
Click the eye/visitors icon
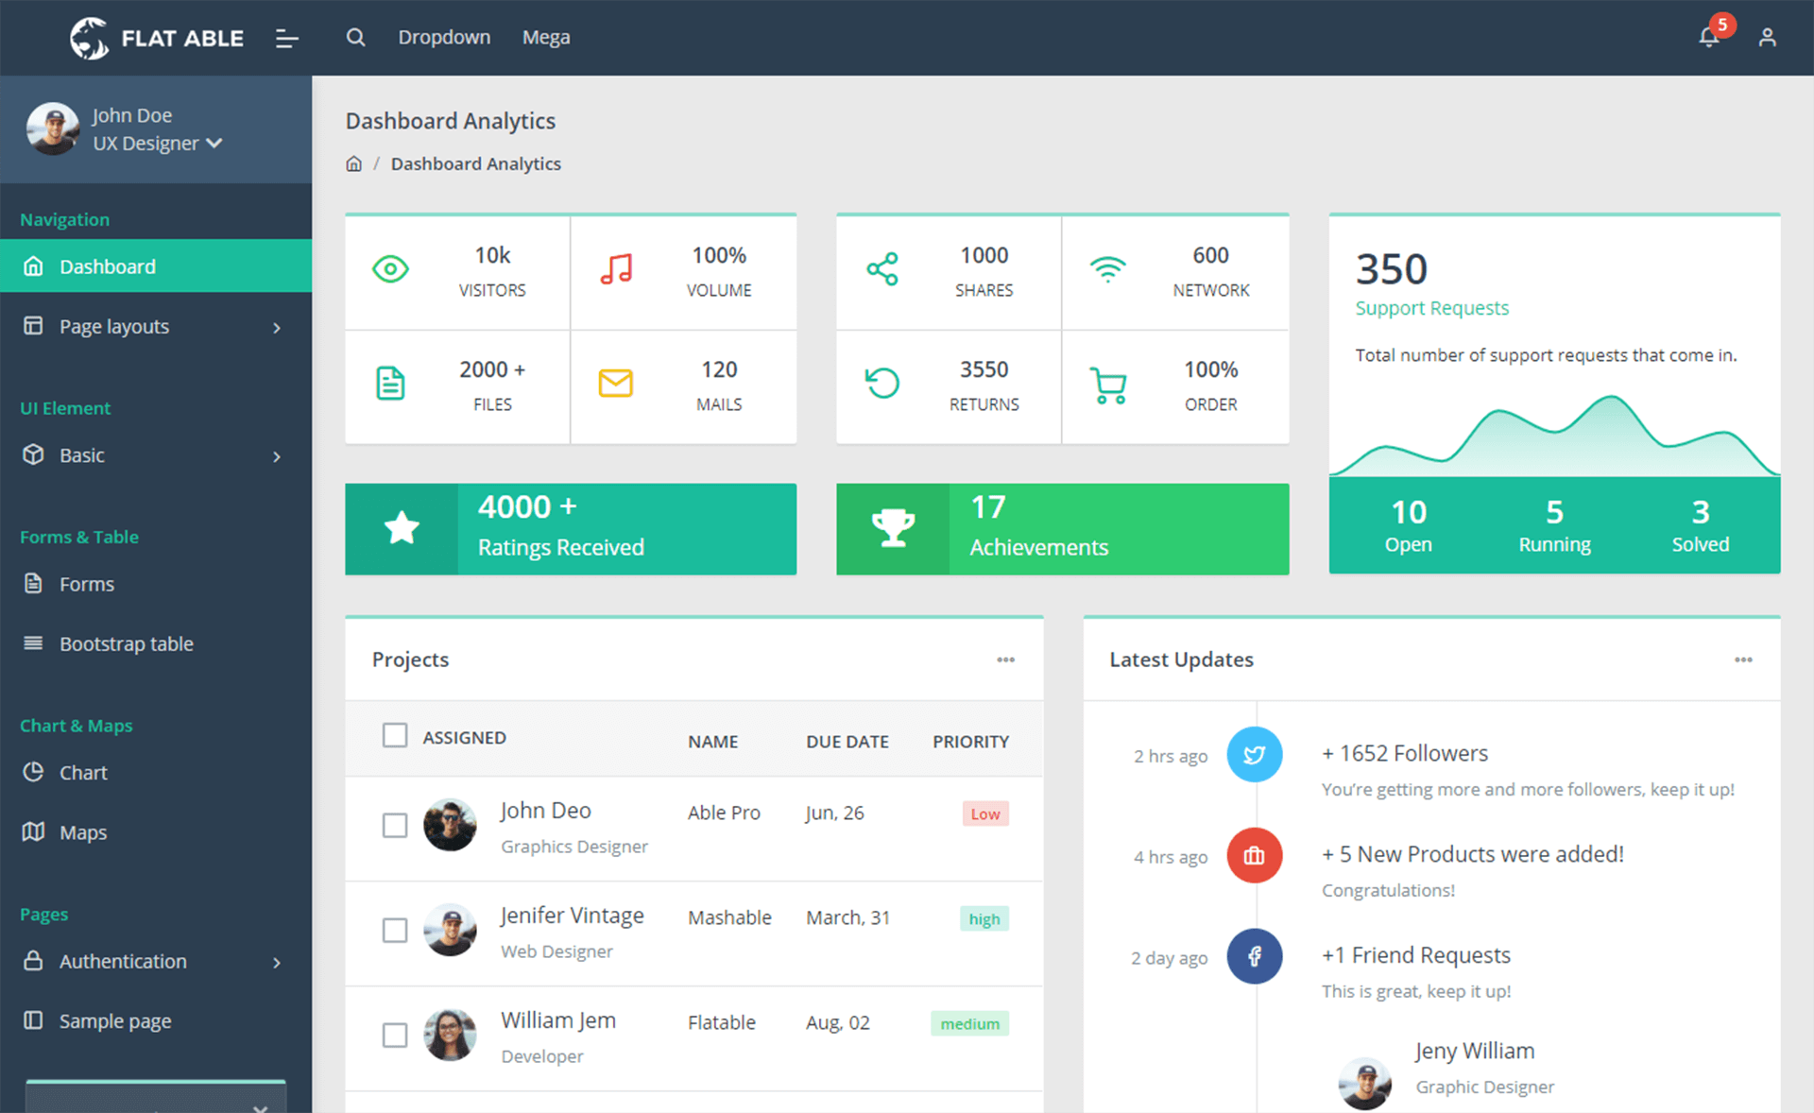tap(390, 268)
